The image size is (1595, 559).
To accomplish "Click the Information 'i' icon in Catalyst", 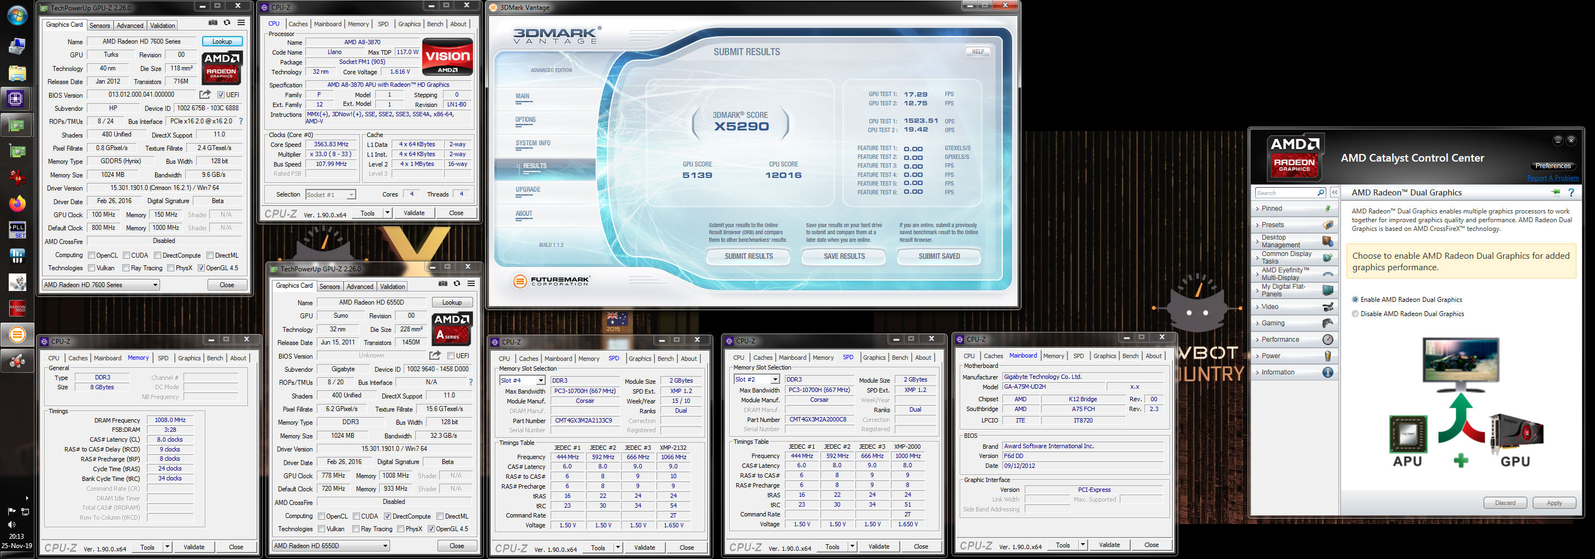I will [x=1327, y=372].
